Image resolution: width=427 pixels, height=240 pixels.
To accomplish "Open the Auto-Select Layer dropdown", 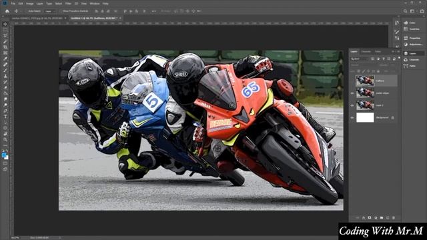I will tap(49, 11).
